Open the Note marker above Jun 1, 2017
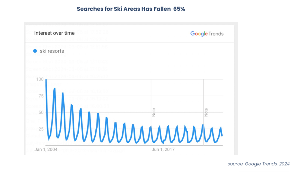Image resolution: width=295 pixels, height=172 pixels. click(x=153, y=112)
